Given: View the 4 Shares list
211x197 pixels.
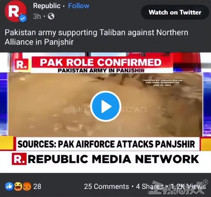Looking at the screenshot, I should coord(149,186).
